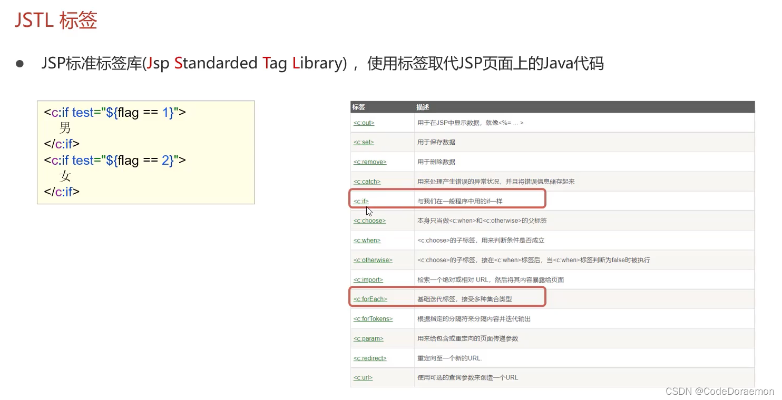Viewport: 782px width, 400px height.
Task: Open the c:choose documentation link
Action: 369,221
